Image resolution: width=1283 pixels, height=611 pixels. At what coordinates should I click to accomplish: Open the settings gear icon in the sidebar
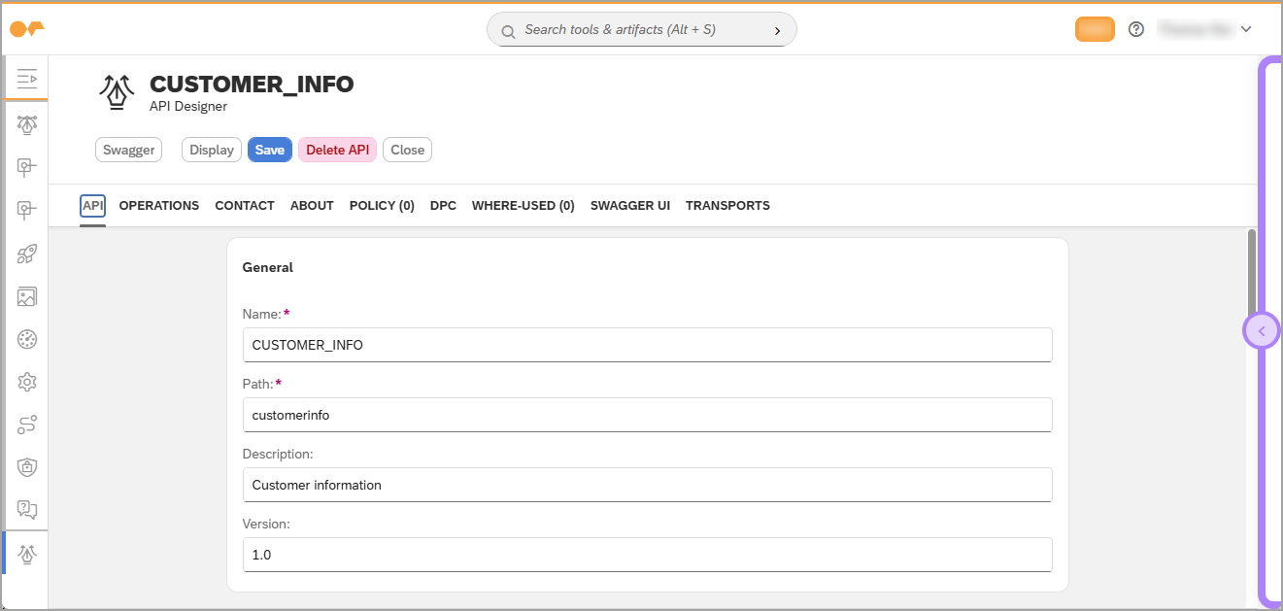26,382
